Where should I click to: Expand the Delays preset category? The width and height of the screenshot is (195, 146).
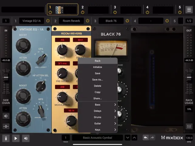tap(98, 111)
